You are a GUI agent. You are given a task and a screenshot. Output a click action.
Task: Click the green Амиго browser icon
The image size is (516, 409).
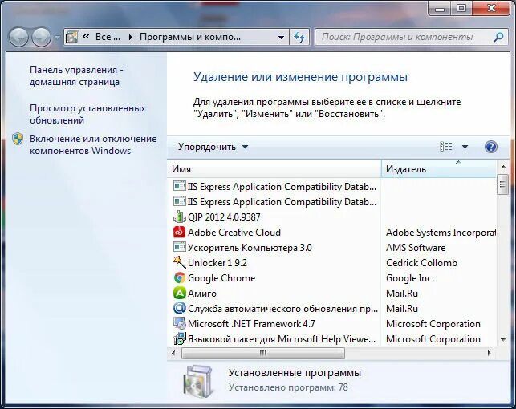[x=179, y=293]
